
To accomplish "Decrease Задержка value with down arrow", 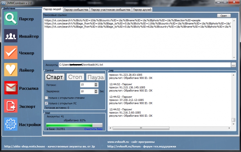I will pyautogui.click(x=96, y=92).
